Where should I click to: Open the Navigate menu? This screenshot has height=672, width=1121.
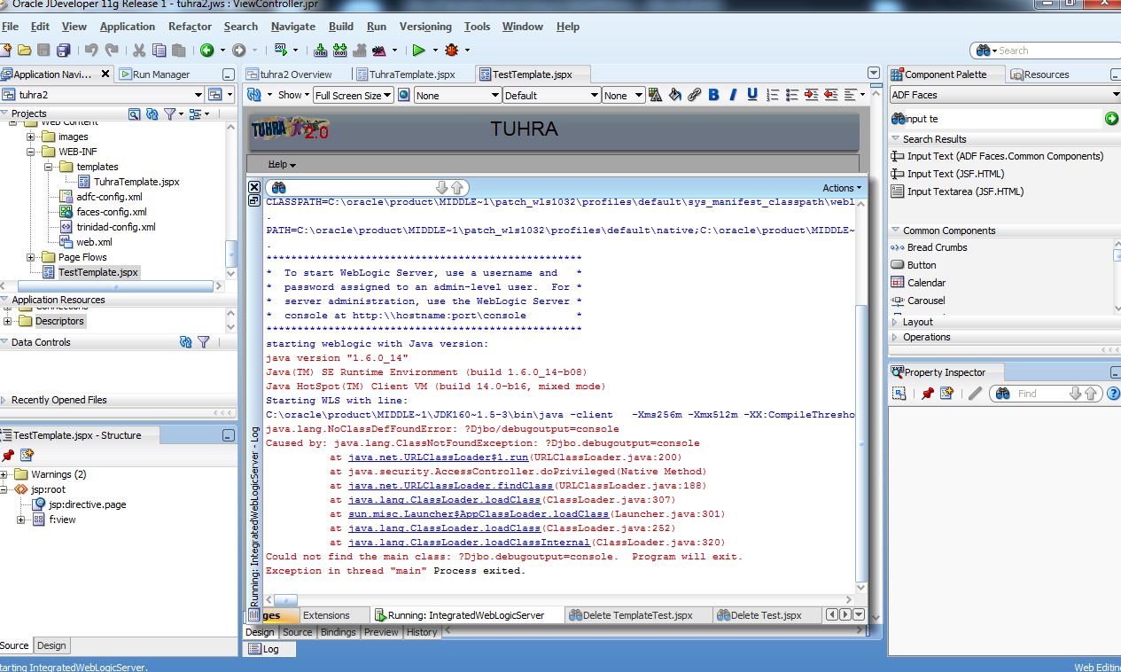tap(293, 27)
